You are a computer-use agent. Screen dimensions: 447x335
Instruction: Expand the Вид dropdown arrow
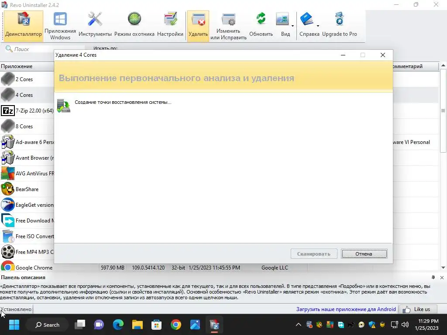[292, 26]
